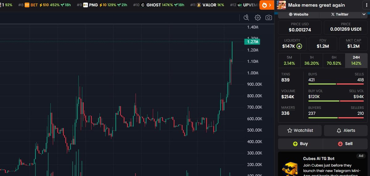This screenshot has width=370, height=176.
Task: Take a chart snapshot with the camera icon
Action: point(269,18)
